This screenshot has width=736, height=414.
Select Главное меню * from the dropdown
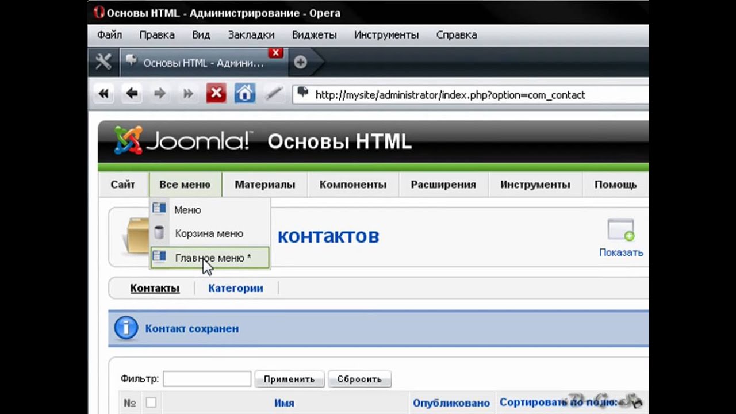(210, 258)
